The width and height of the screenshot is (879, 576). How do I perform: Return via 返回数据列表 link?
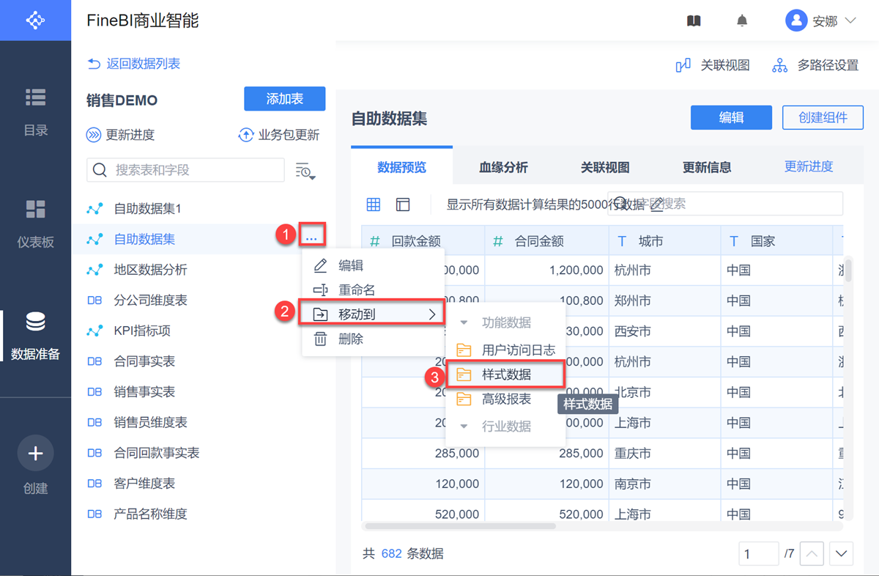[133, 64]
